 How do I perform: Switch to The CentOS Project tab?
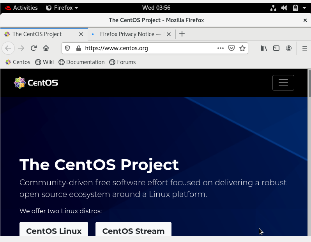[44, 34]
